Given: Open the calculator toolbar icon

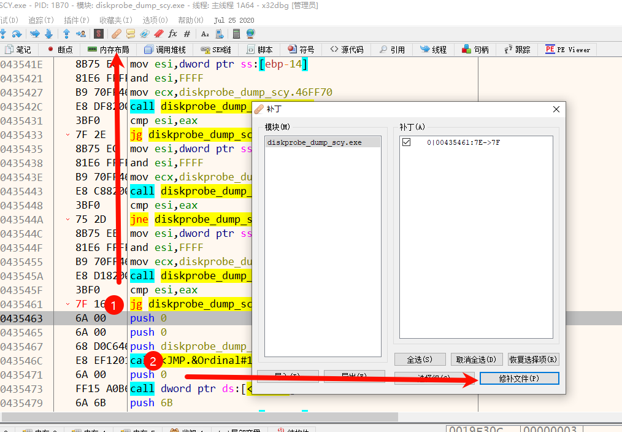Looking at the screenshot, I should click(x=236, y=34).
